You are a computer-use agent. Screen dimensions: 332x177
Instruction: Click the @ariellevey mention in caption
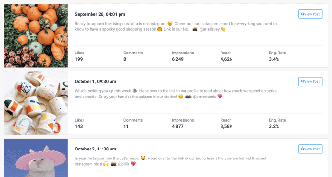(210, 29)
